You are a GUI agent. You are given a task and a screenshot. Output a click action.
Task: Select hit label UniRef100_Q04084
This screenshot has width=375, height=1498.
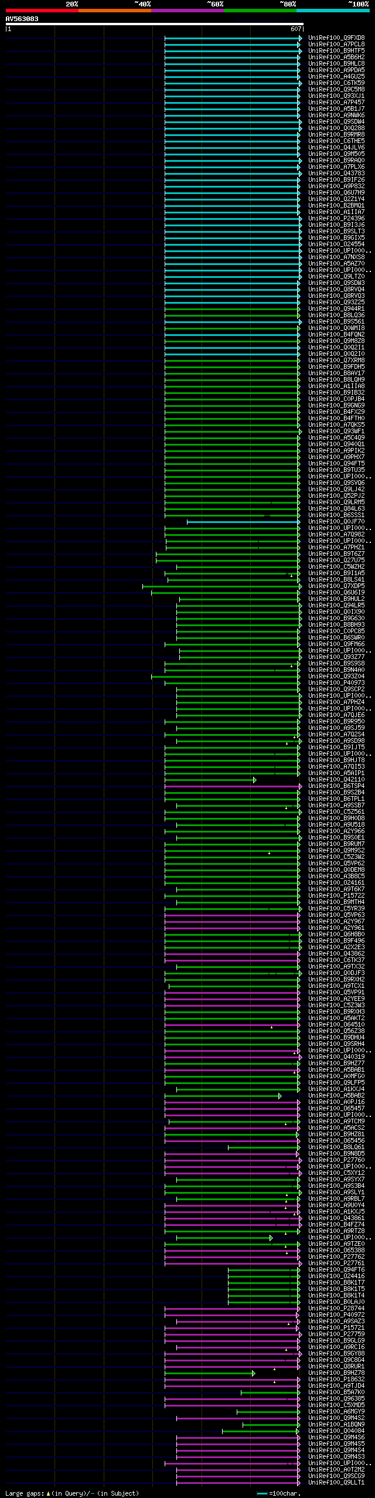(x=336, y=1431)
